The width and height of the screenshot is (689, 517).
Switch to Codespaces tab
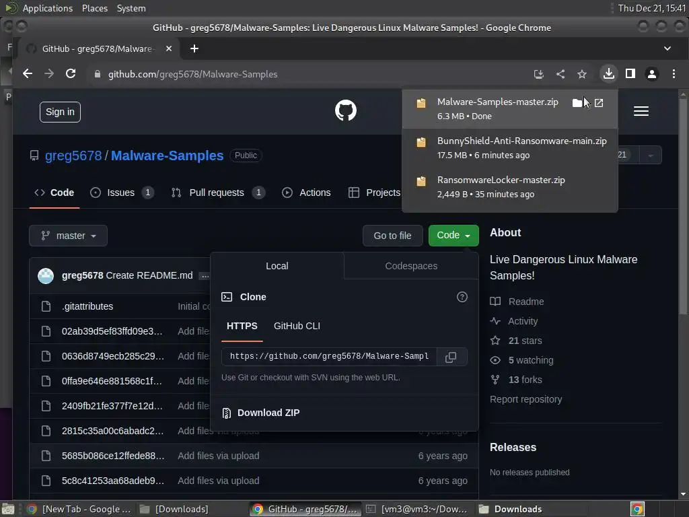[x=411, y=266]
